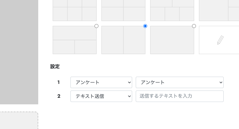The width and height of the screenshot is (239, 129).
Task: Select the four-cell grid layout thumbnail
Action: click(123, 10)
